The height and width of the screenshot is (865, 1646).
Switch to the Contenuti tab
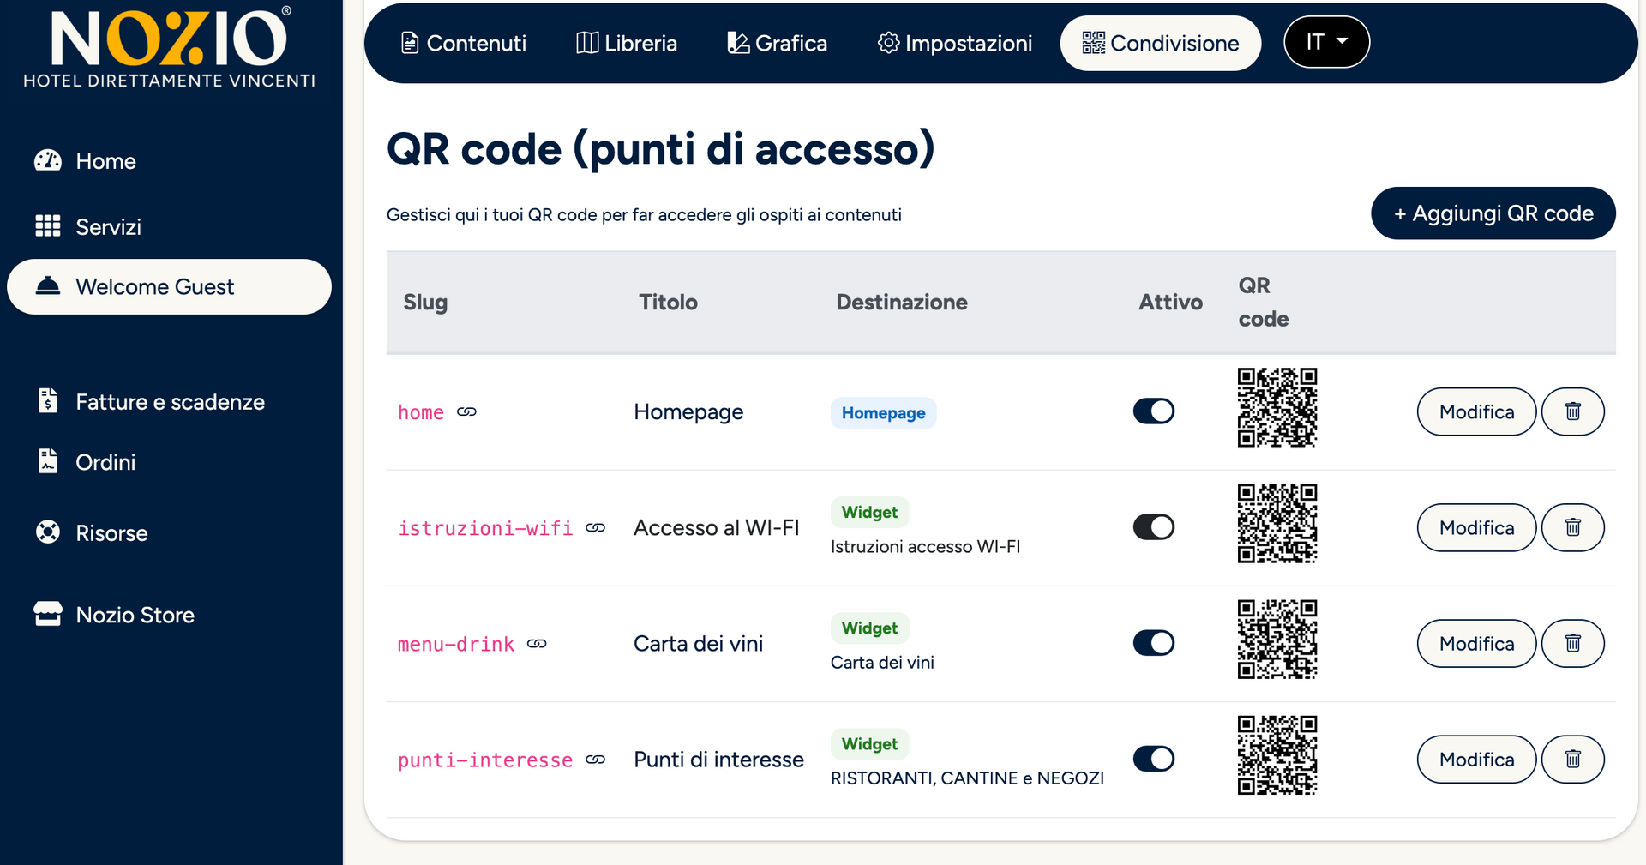pos(464,43)
